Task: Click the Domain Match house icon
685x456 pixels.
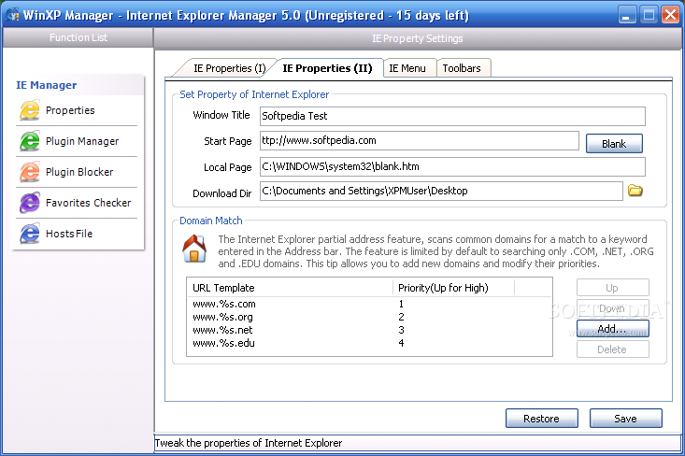Action: 194,249
